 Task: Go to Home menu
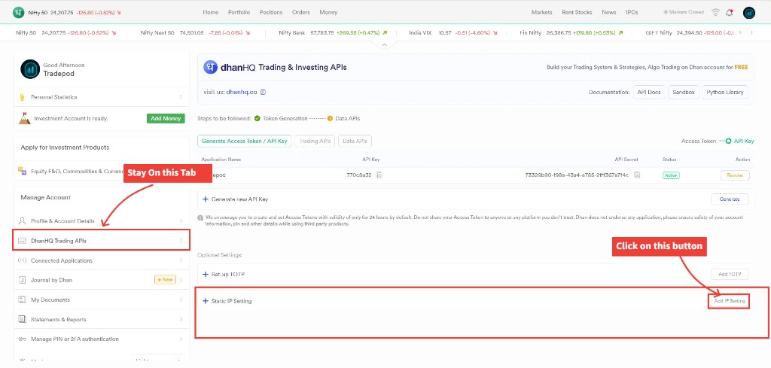point(211,12)
